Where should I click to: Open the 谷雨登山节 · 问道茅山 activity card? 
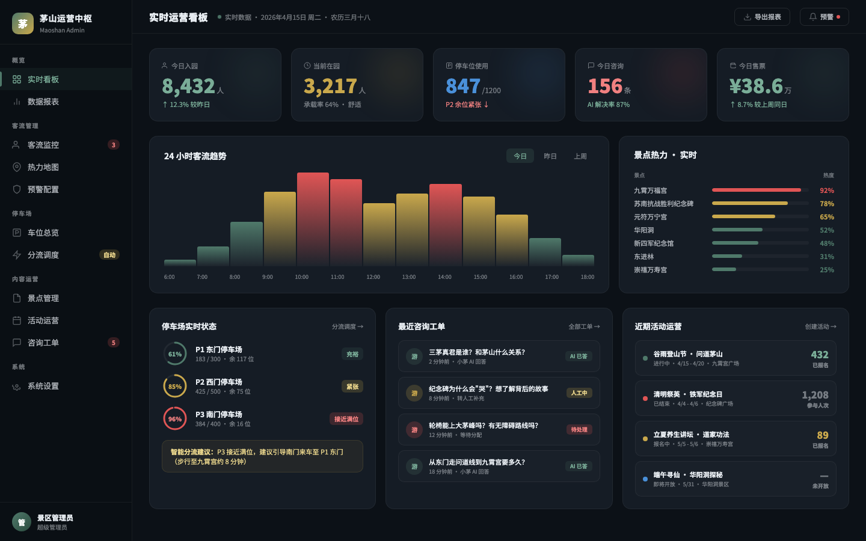(x=735, y=358)
